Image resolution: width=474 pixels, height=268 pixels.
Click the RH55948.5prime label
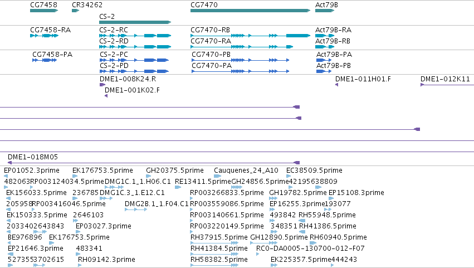point(327,215)
